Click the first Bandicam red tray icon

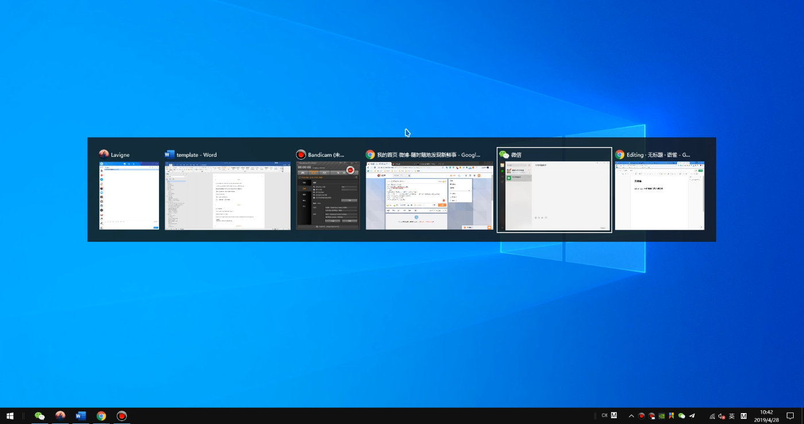coord(641,415)
